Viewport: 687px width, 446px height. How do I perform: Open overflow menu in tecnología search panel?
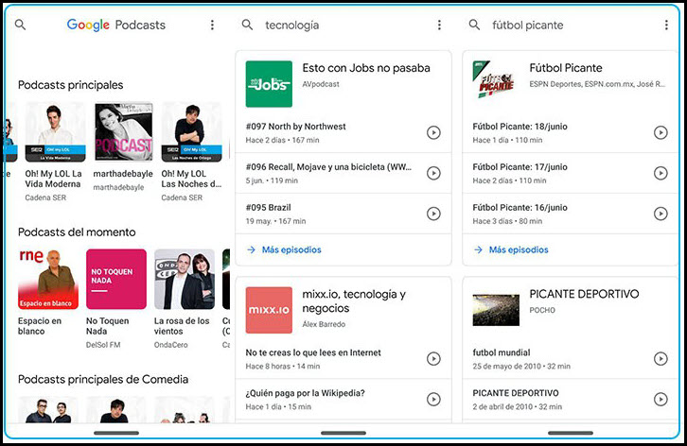439,26
